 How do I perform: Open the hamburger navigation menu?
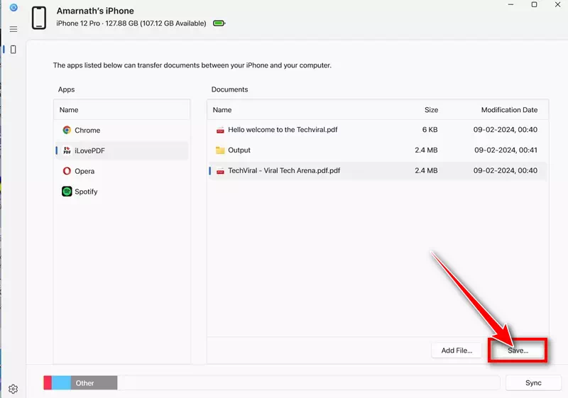[x=13, y=29]
